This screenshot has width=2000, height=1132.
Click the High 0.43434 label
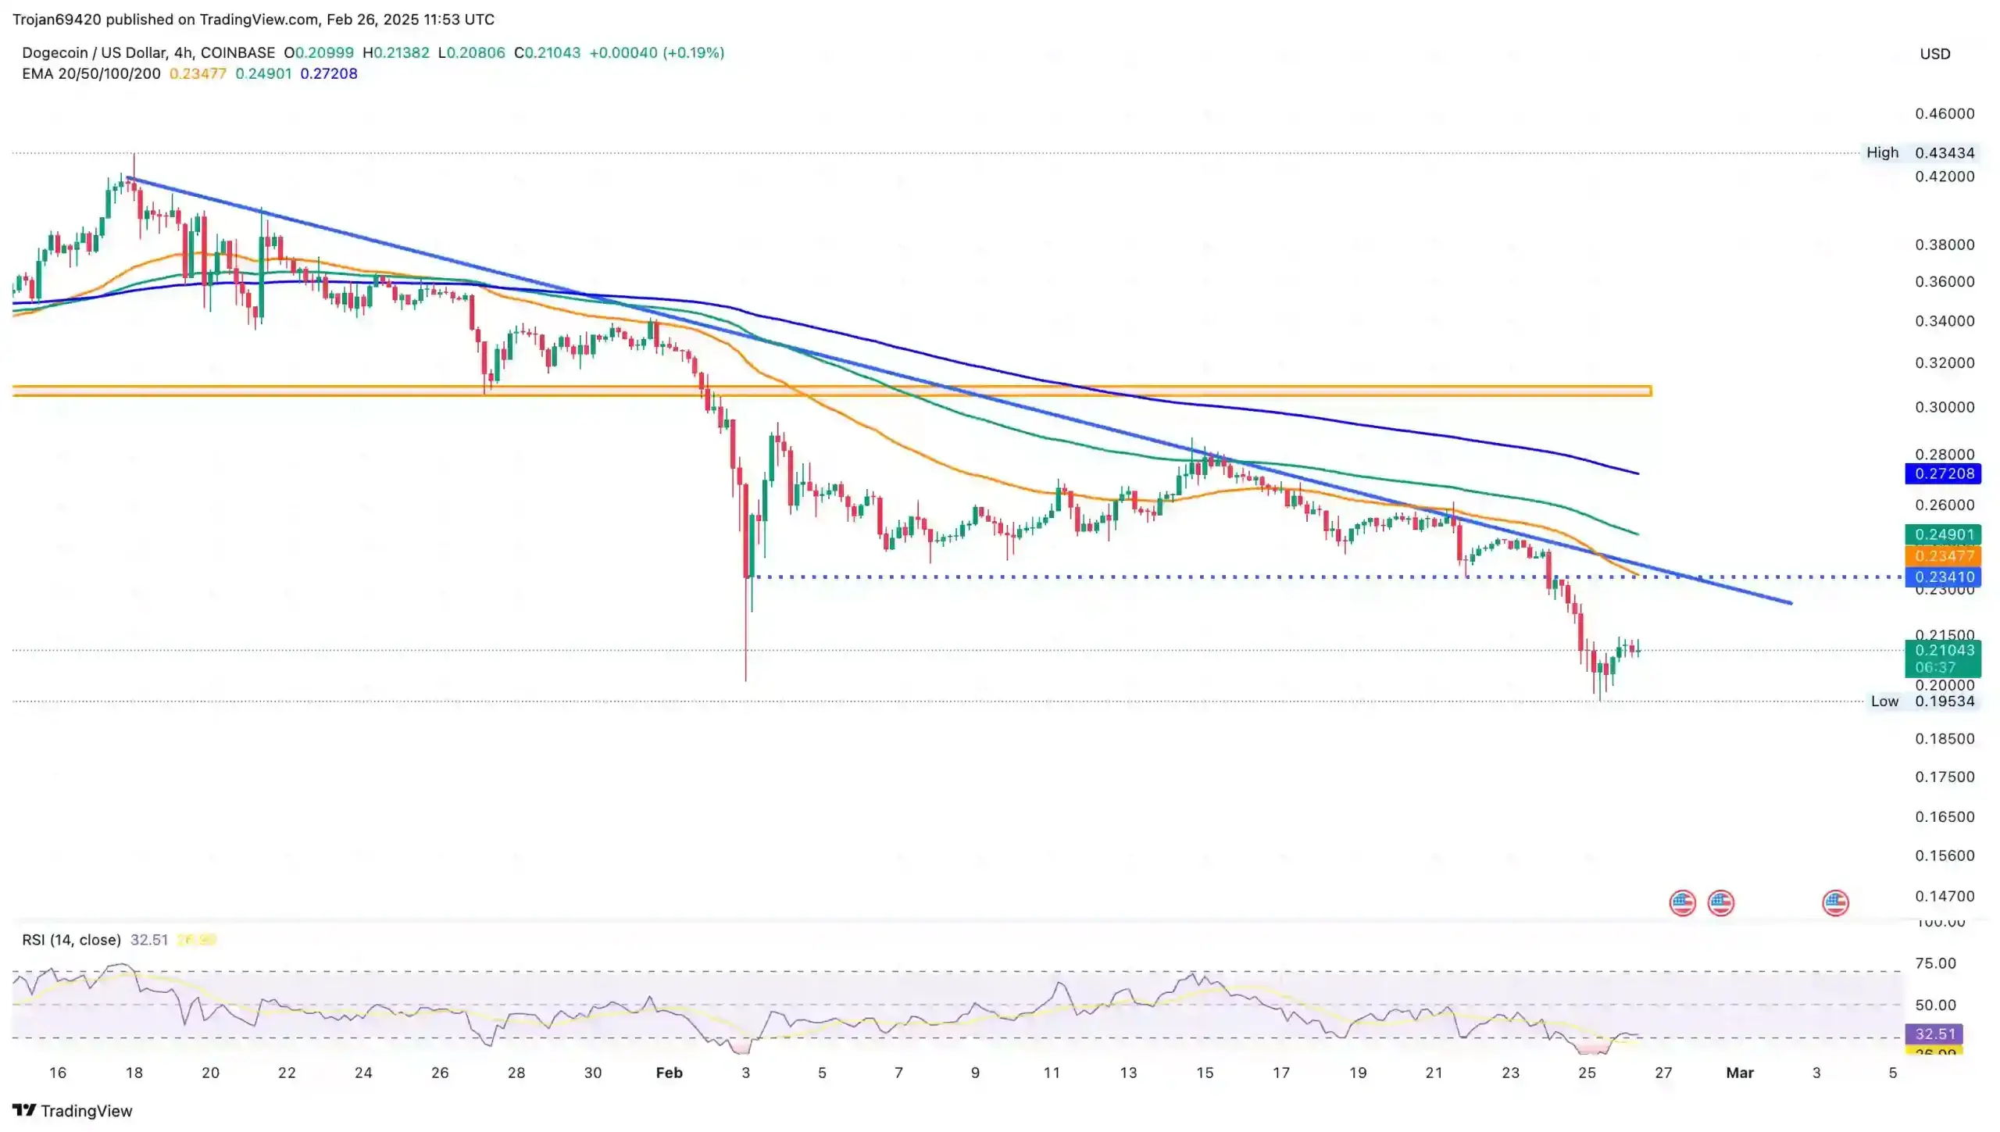[x=1920, y=153]
